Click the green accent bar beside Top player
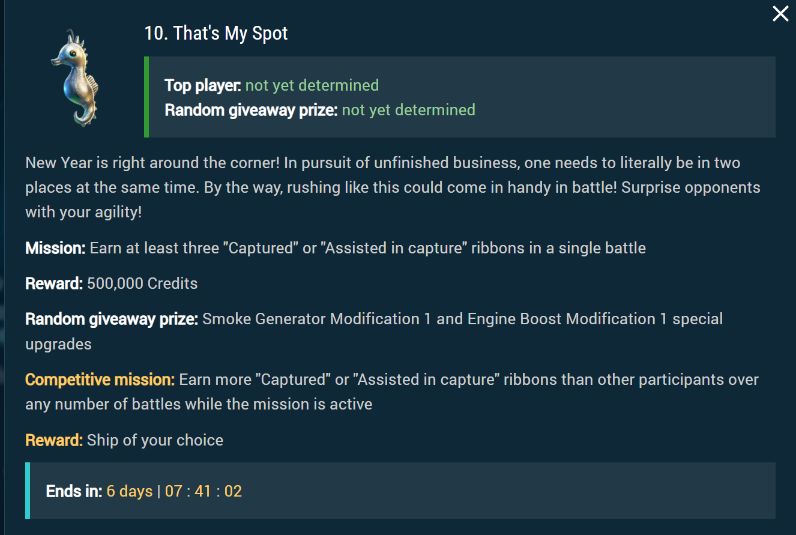 point(146,97)
